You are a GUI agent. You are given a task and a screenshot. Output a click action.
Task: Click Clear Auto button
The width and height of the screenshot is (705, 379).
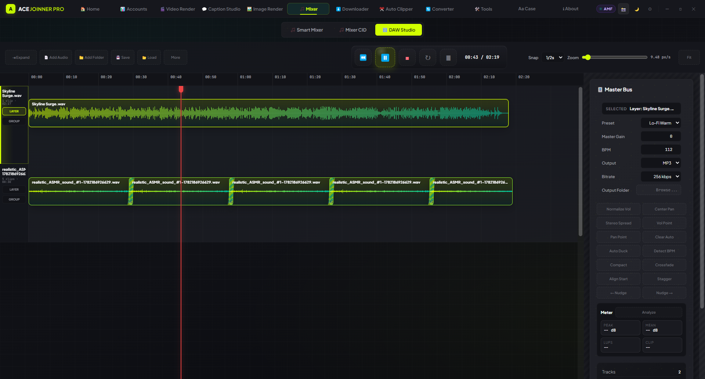(664, 237)
